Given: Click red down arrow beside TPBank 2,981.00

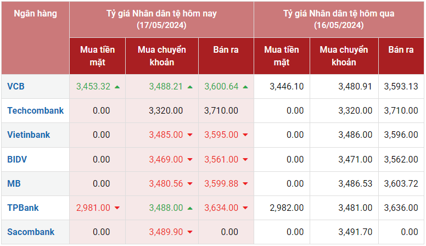Looking at the screenshot, I should point(117,208).
